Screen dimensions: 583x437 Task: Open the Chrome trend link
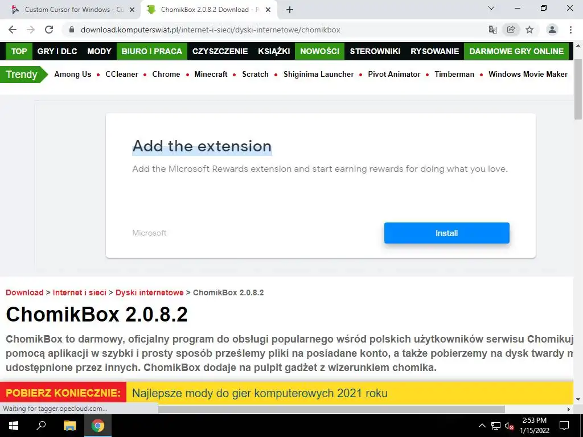(x=166, y=75)
